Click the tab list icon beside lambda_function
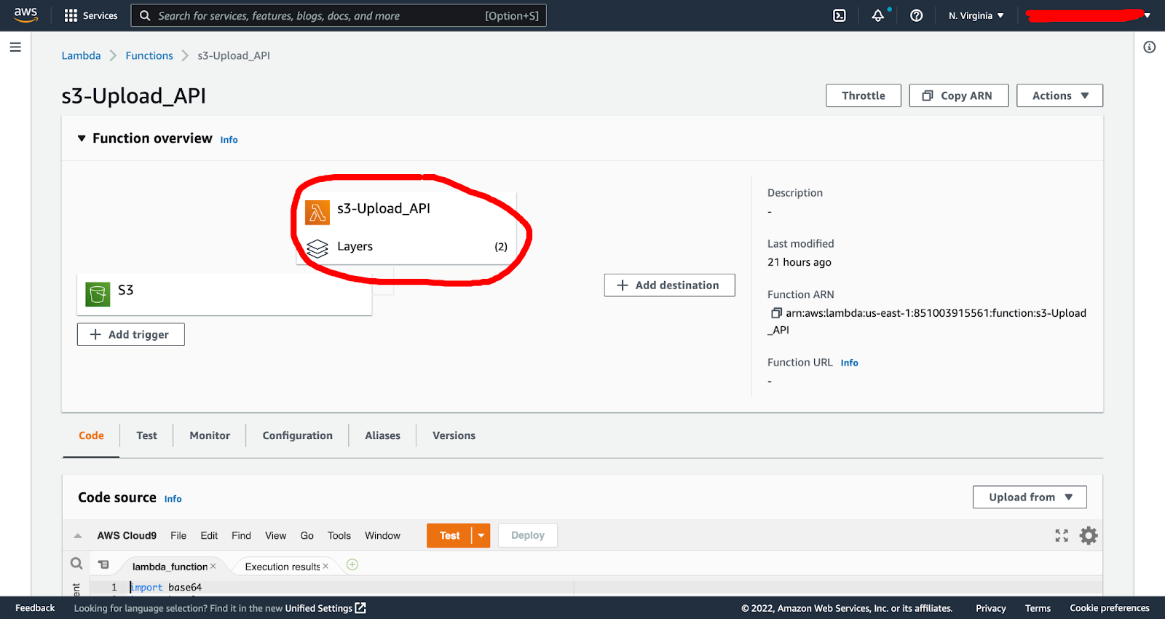 104,564
